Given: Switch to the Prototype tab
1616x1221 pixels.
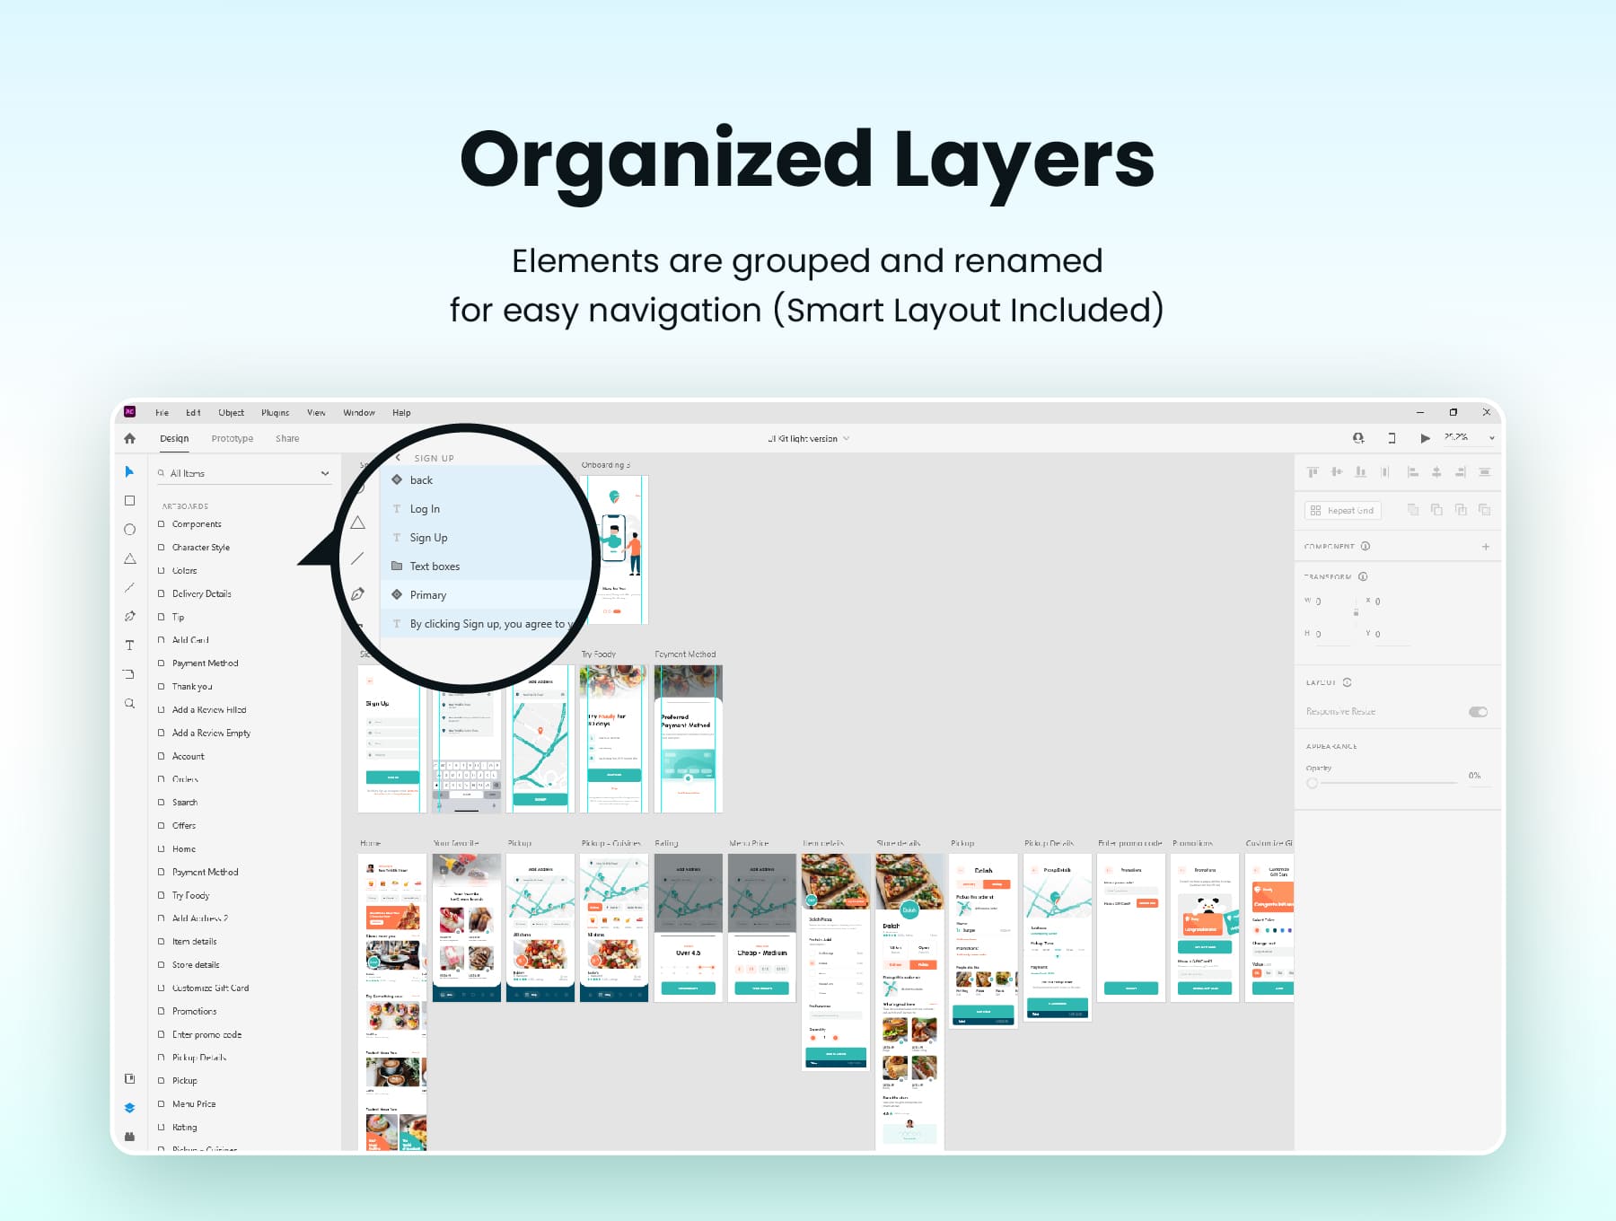Looking at the screenshot, I should tap(232, 439).
